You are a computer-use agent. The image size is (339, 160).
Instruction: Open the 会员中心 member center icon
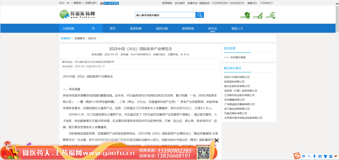270,15
